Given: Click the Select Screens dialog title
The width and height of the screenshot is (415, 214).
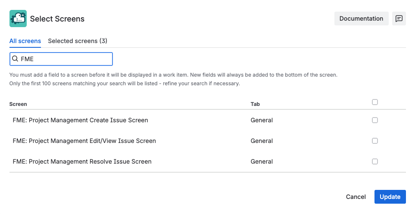Looking at the screenshot, I should click(57, 19).
